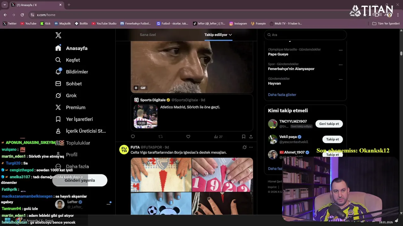Open Sohbet messages
Viewport: 403px width, 226px height.
click(69, 84)
